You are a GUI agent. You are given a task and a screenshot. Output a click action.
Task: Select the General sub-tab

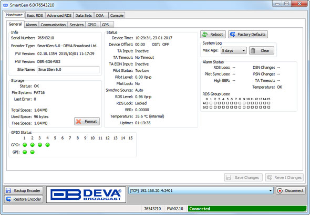coord(15,24)
